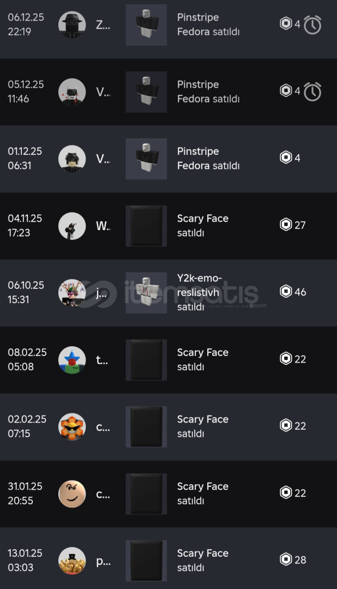Click the Robux icon beside amount 46
The height and width of the screenshot is (589, 337).
pyautogui.click(x=286, y=292)
